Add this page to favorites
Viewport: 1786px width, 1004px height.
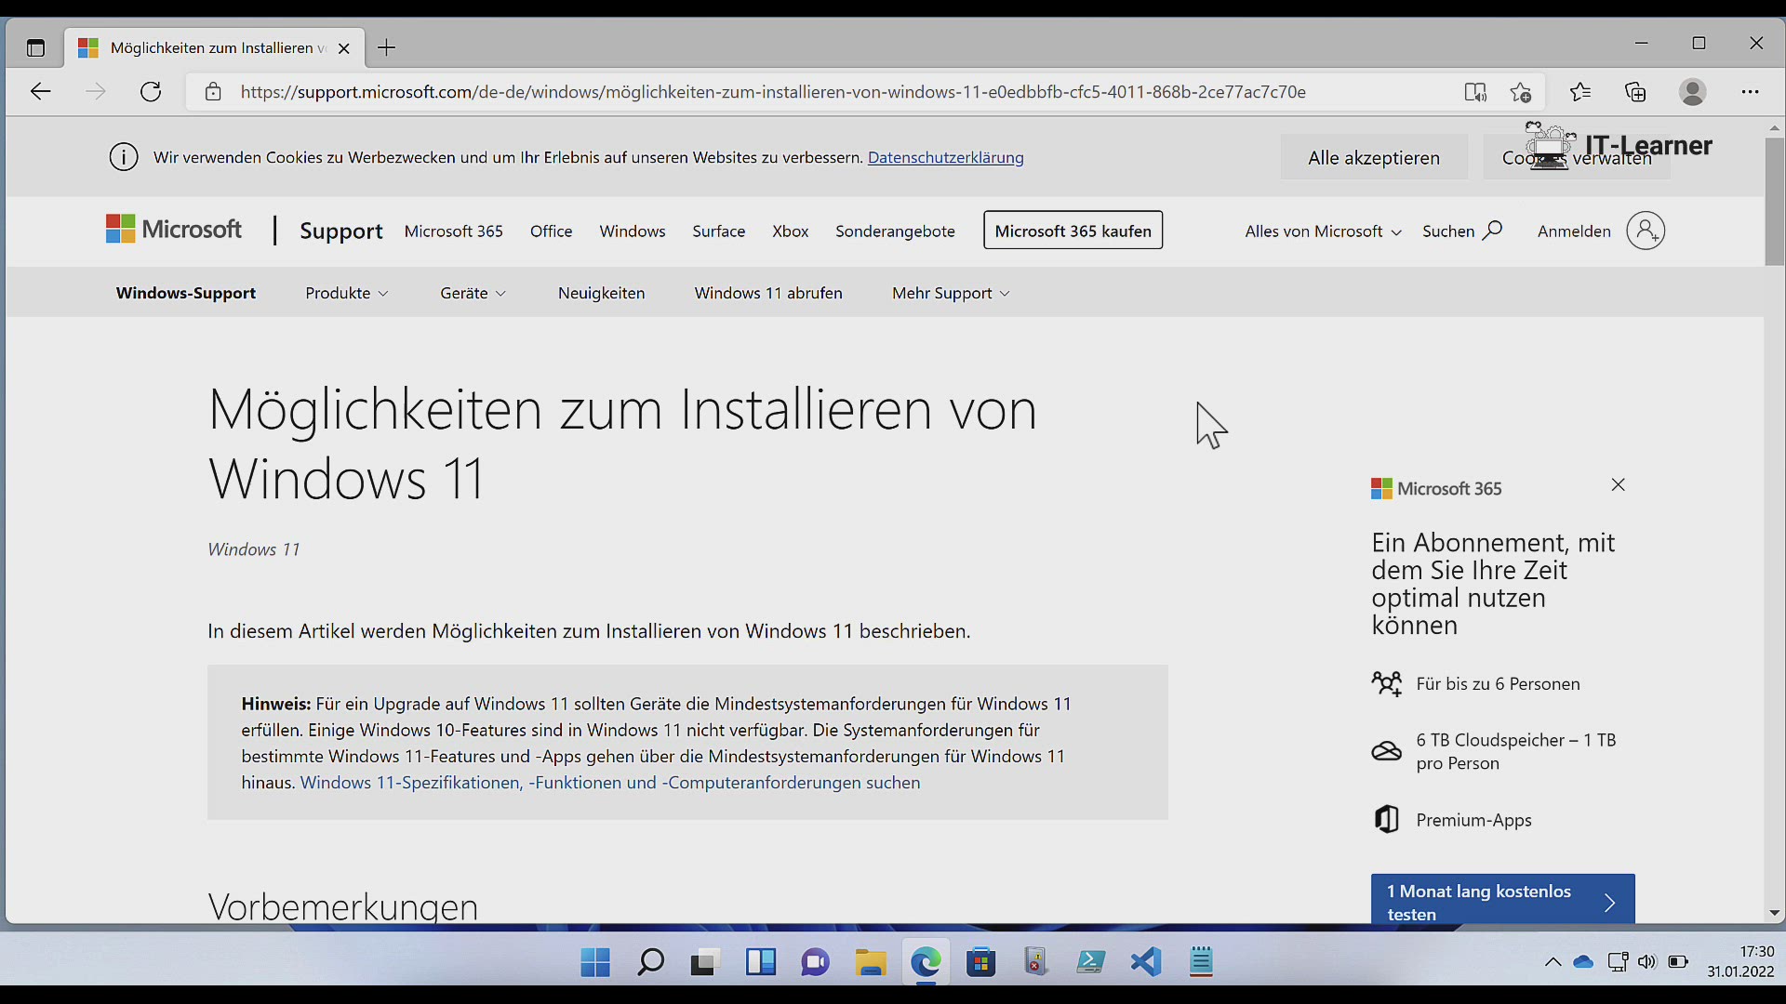tap(1521, 91)
